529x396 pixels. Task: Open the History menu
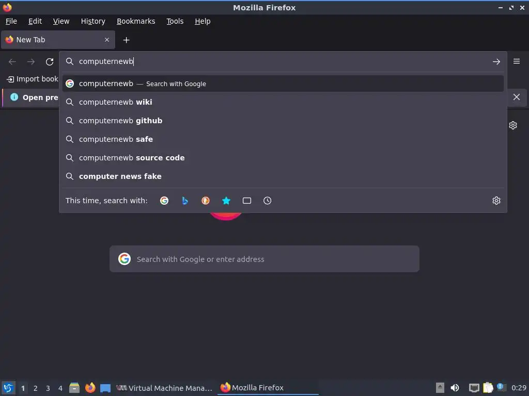point(93,21)
